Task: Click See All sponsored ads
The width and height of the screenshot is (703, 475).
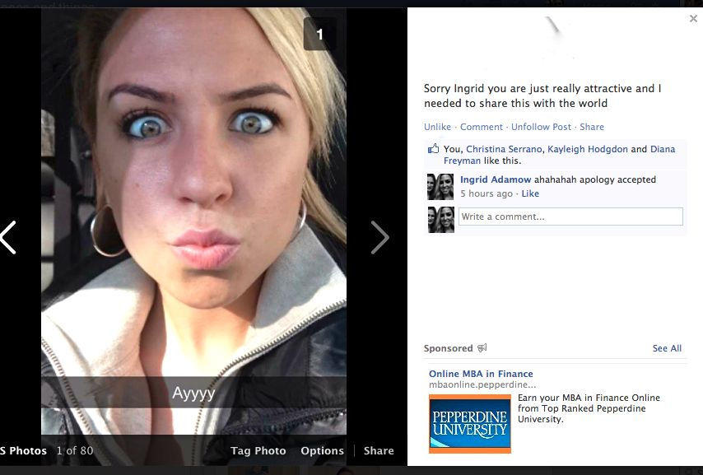Action: [667, 348]
